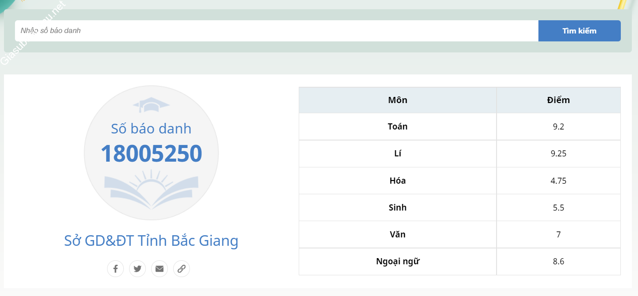This screenshot has height=296, width=638.
Task: Click Sở GD&ĐT Tỉnh Bắc Giang heading
Action: tap(151, 241)
